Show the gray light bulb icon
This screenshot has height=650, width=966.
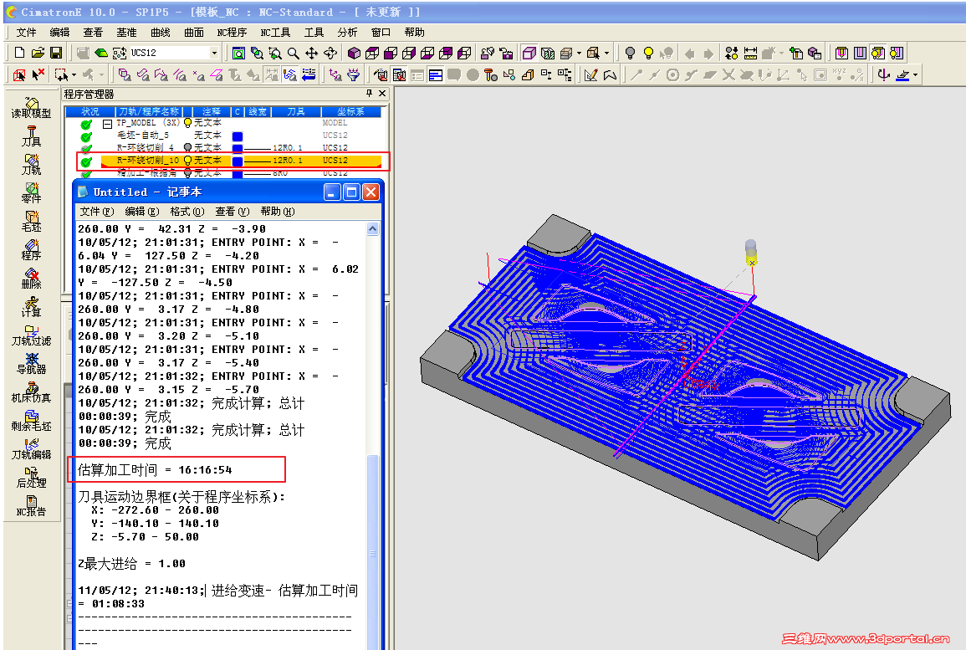630,54
